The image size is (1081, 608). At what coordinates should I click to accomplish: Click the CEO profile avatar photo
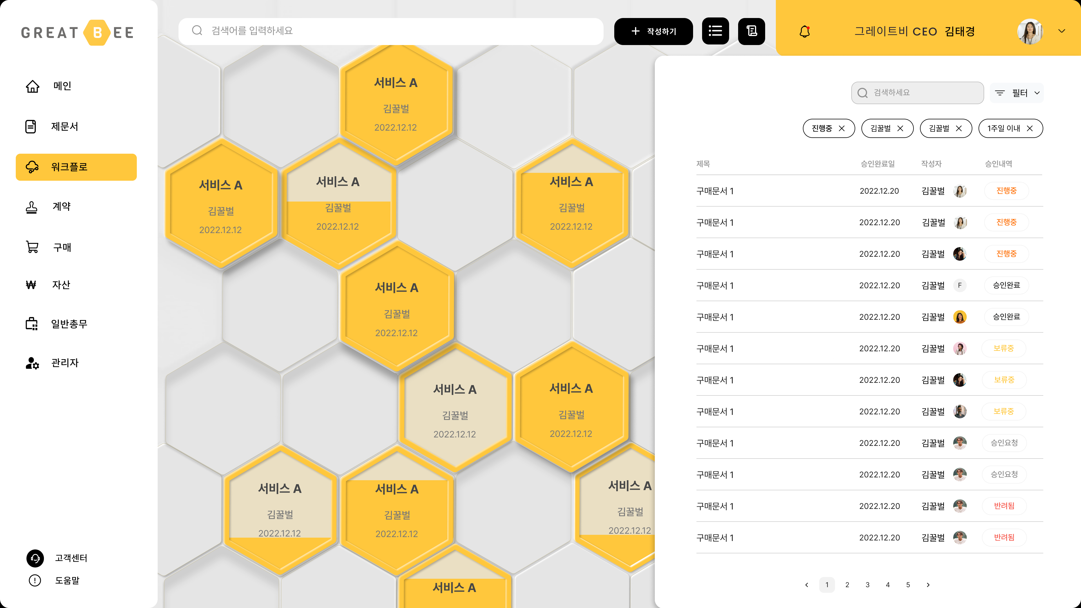click(1030, 32)
